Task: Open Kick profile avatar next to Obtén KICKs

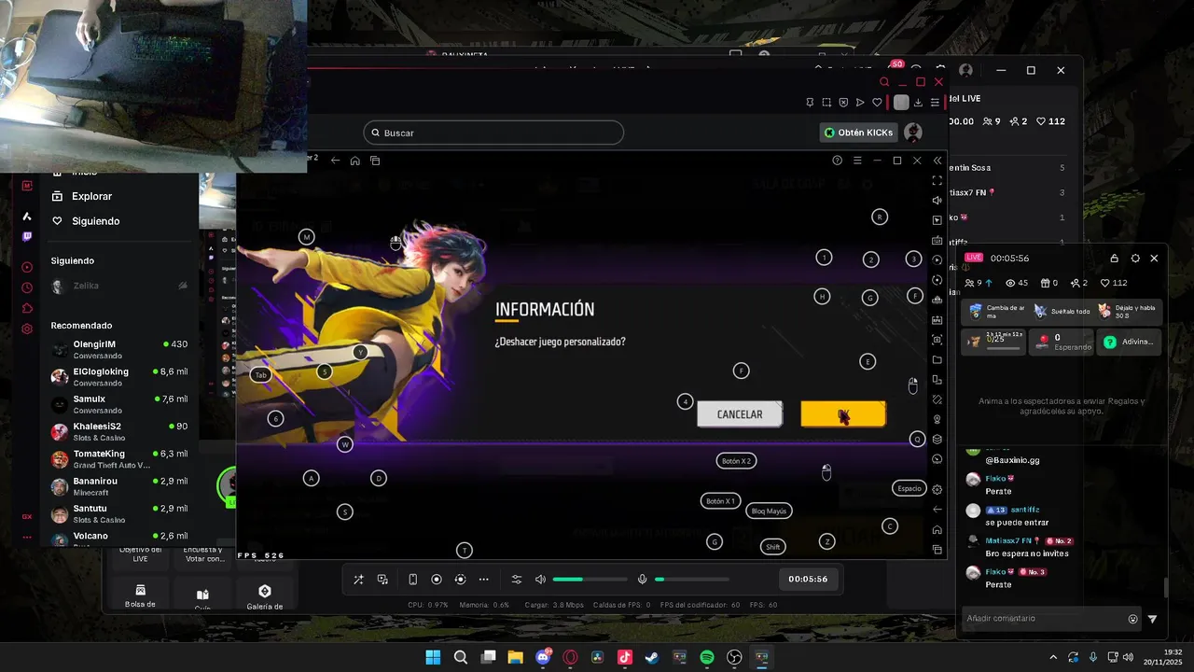Action: (913, 133)
